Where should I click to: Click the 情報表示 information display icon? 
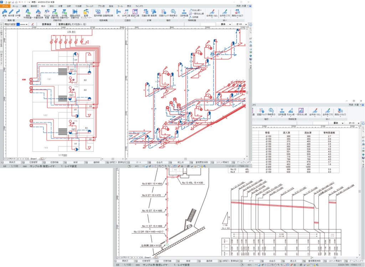tap(174, 14)
